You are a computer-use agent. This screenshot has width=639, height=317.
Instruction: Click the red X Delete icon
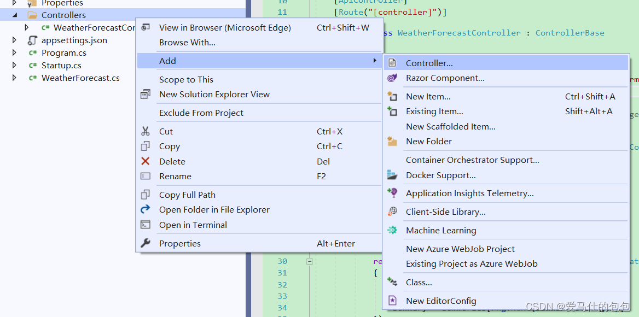click(146, 161)
